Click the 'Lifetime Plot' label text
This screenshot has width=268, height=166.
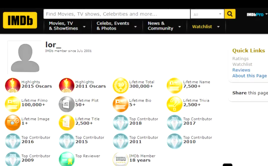pyautogui.click(x=87, y=100)
